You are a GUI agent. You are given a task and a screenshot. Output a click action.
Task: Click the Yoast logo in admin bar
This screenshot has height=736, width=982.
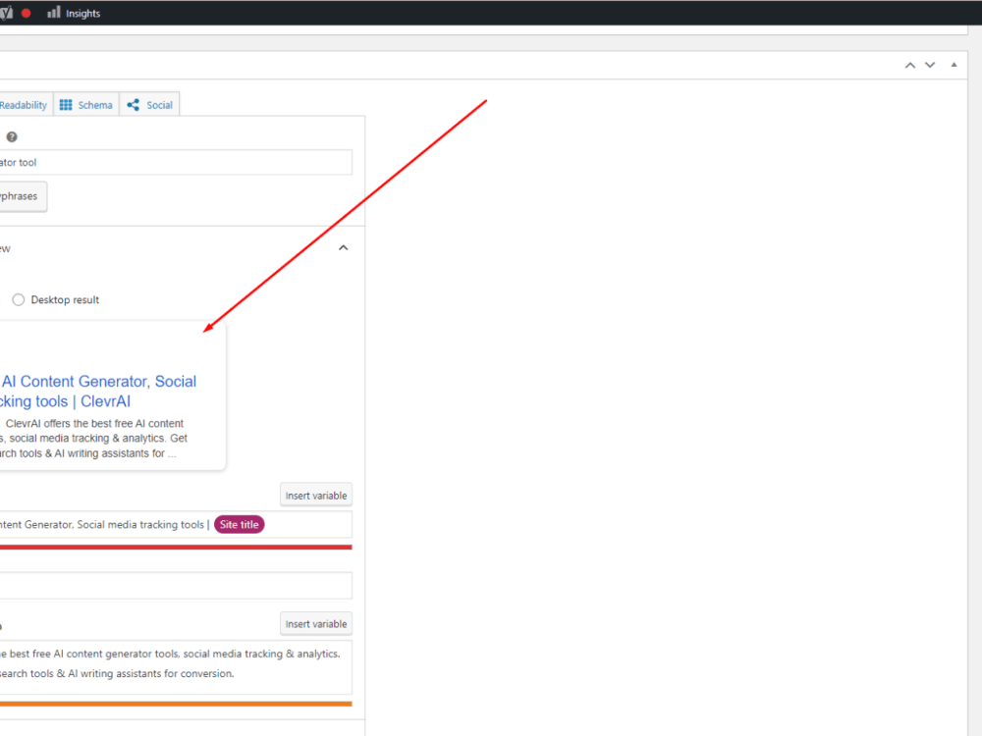coord(6,13)
